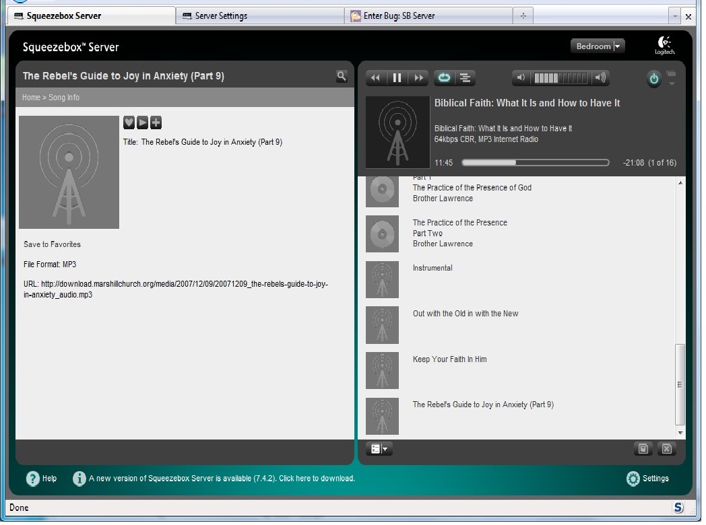Set volume using the volume bar
The image size is (706, 525).
(560, 78)
